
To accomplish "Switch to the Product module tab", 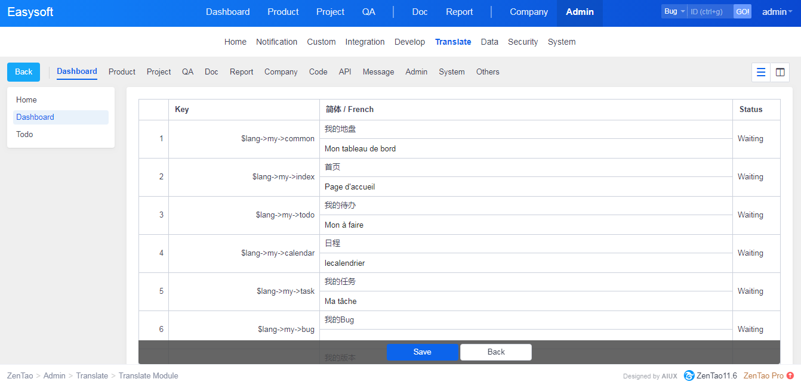I will pos(122,72).
